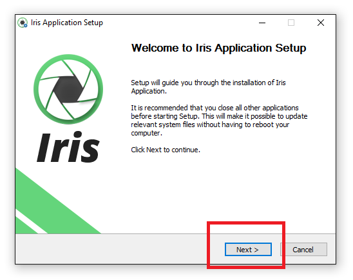Click the greyed-out maximize window button
Viewport: 353px width, 280px height.
pyautogui.click(x=291, y=23)
